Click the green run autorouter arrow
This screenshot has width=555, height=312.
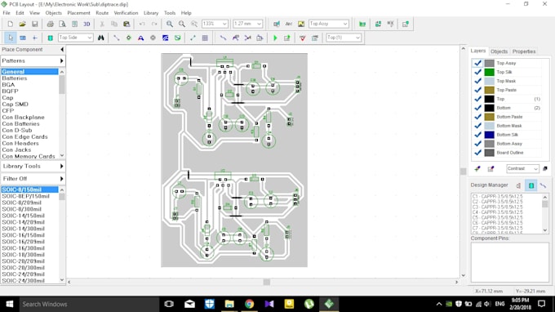click(x=275, y=38)
